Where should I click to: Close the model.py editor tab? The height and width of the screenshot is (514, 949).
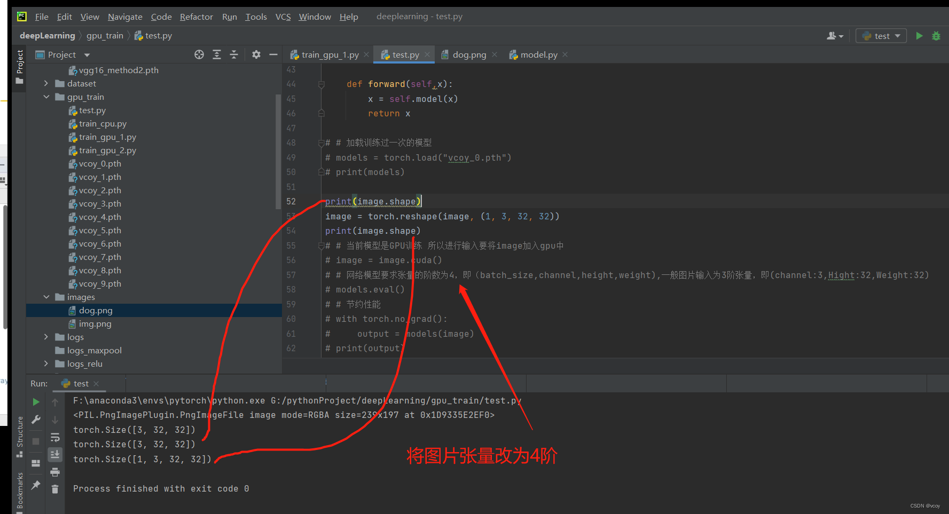click(x=565, y=54)
